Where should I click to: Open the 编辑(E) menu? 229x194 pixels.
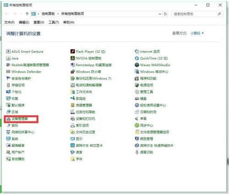24,23
